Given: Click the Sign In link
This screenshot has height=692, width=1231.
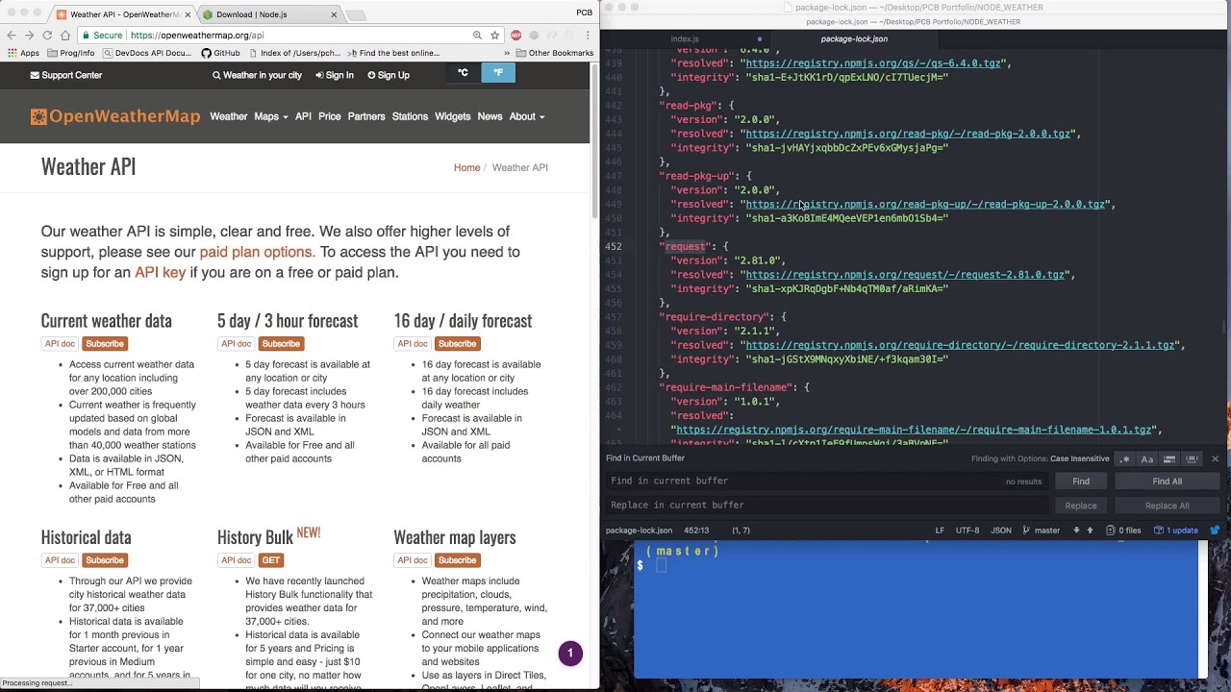Looking at the screenshot, I should [x=334, y=75].
